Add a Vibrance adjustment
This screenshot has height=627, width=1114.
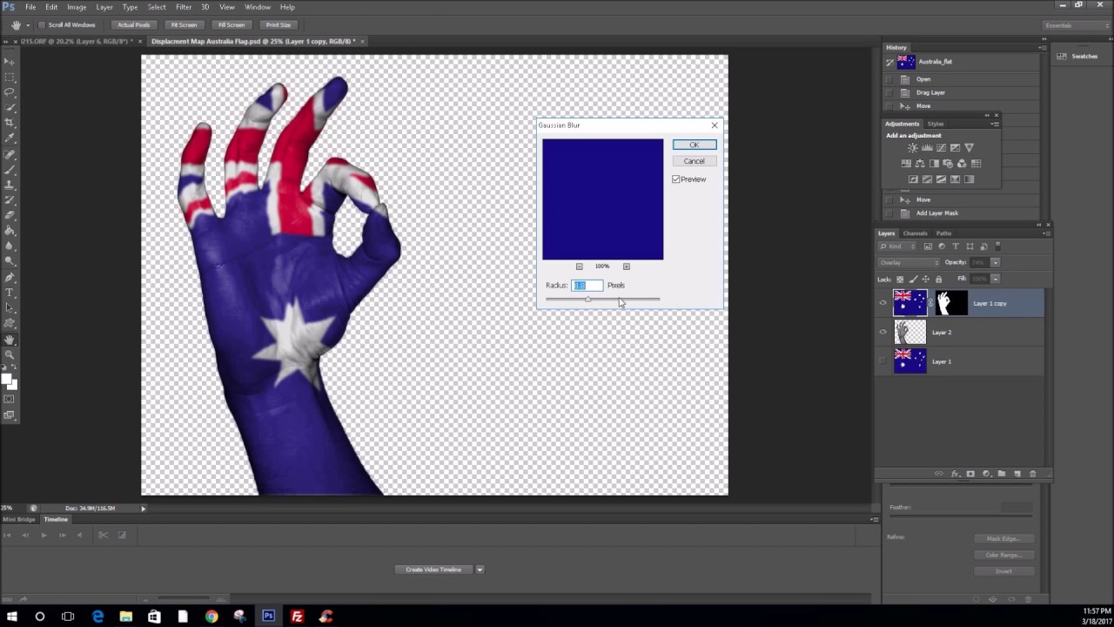point(969,148)
